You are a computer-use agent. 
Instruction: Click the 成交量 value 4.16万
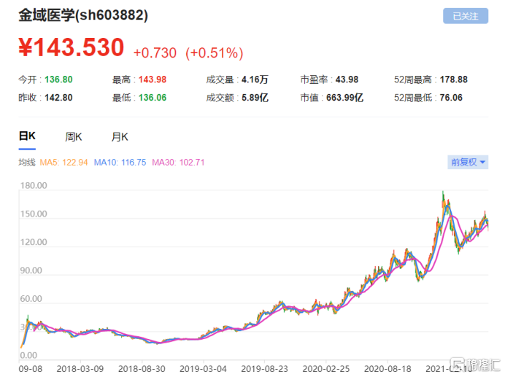(x=255, y=79)
